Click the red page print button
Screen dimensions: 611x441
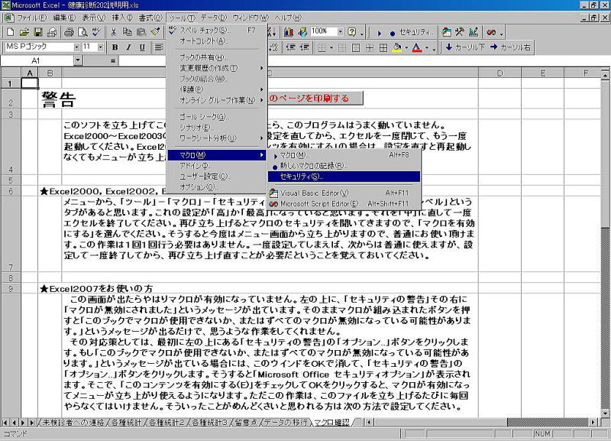pyautogui.click(x=315, y=99)
